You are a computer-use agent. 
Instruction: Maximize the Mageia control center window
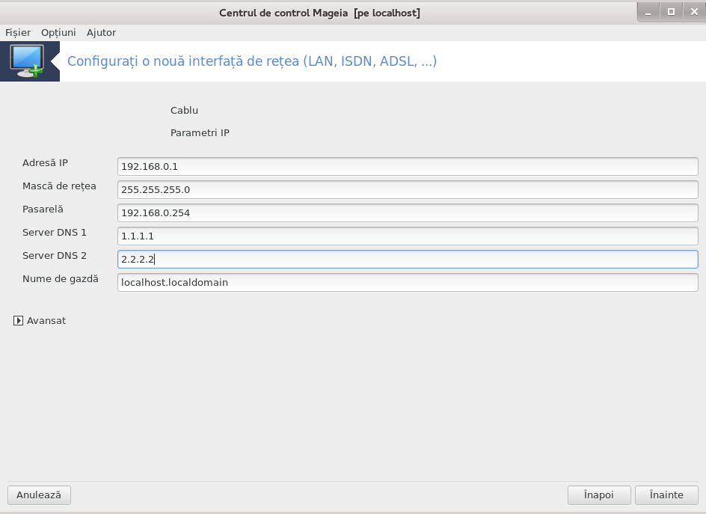672,12
